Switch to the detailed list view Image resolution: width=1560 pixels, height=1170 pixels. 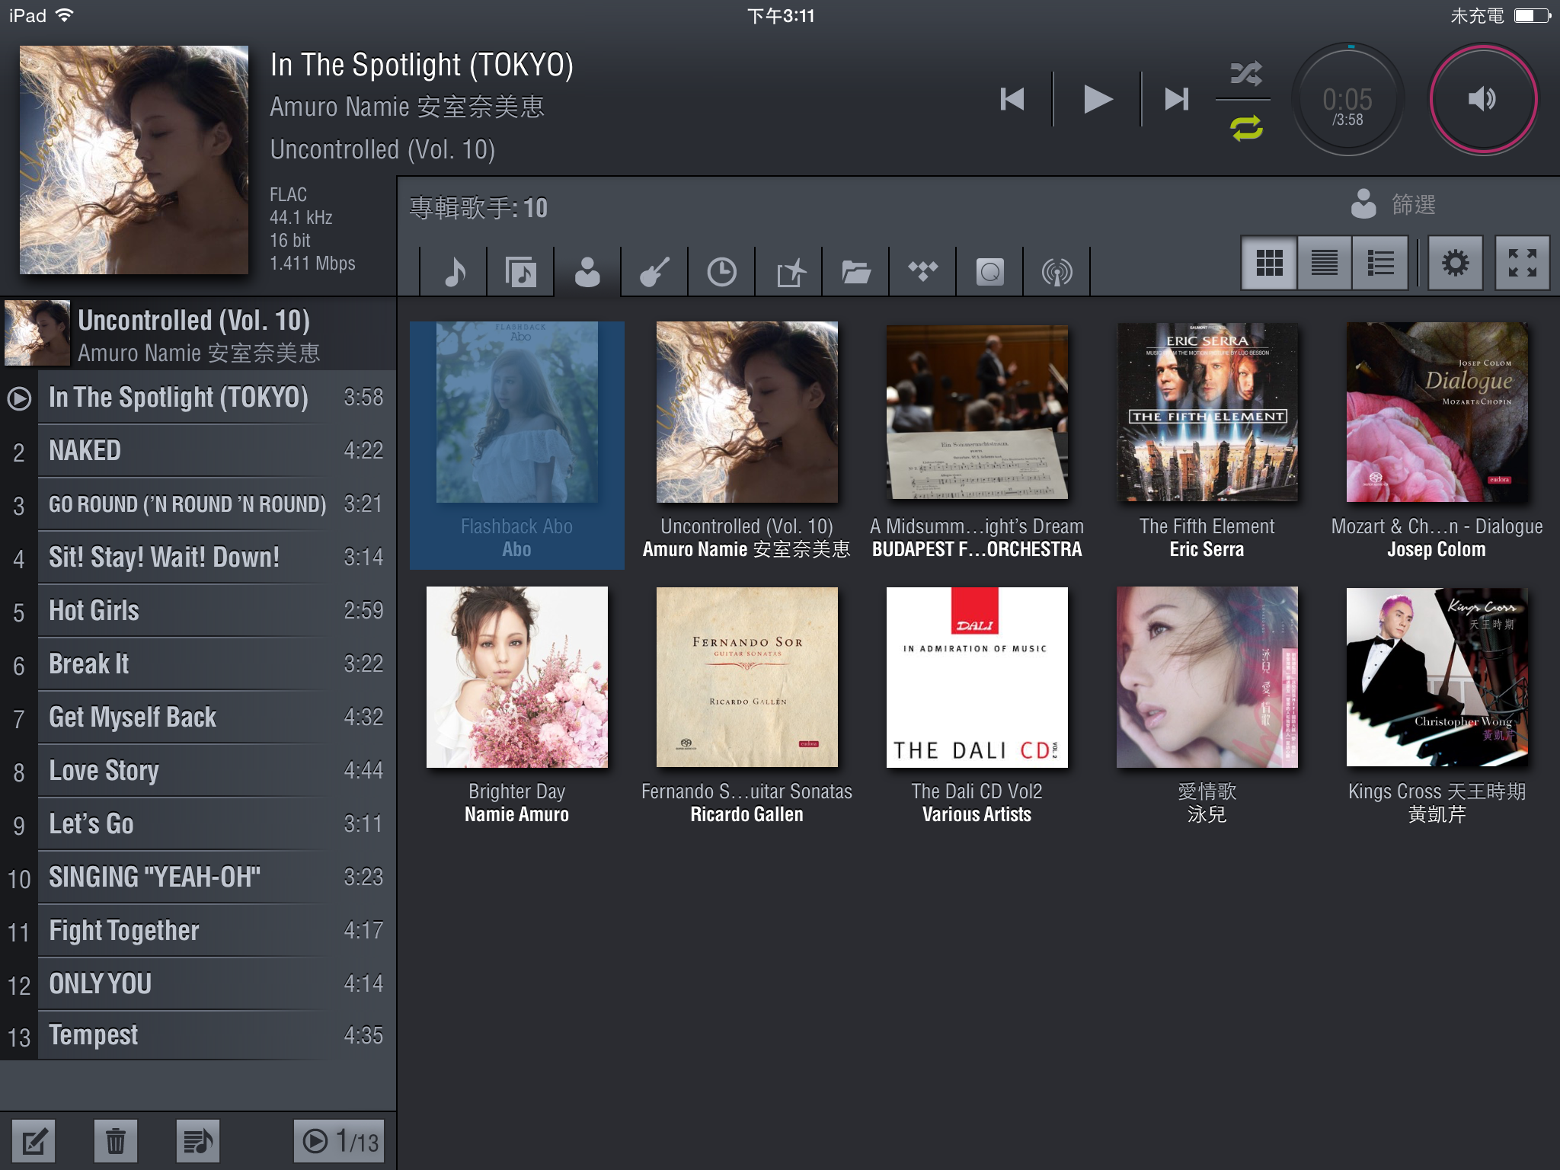click(x=1380, y=264)
